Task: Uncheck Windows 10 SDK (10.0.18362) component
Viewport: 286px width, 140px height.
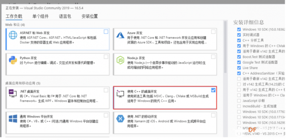Action: [239, 29]
